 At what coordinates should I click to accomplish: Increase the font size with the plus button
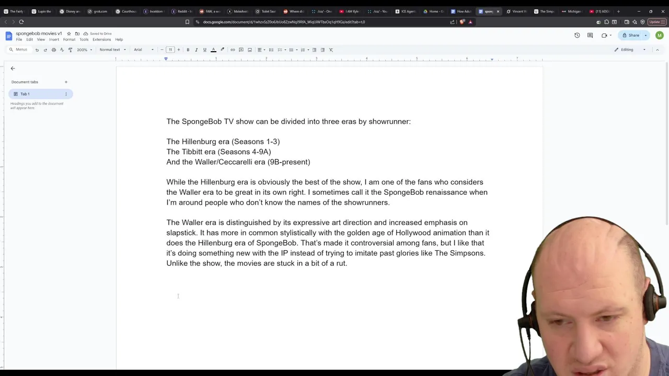click(x=178, y=50)
